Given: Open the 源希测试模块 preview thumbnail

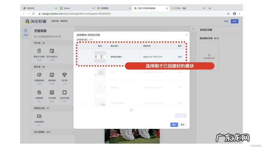Looking at the screenshot, I should (x=100, y=57).
